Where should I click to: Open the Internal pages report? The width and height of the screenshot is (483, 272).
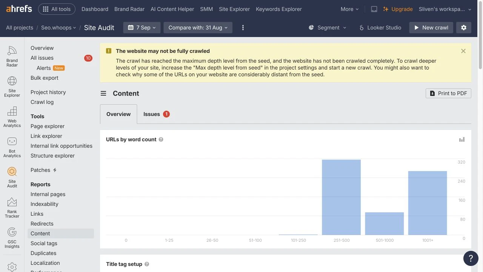(x=48, y=194)
